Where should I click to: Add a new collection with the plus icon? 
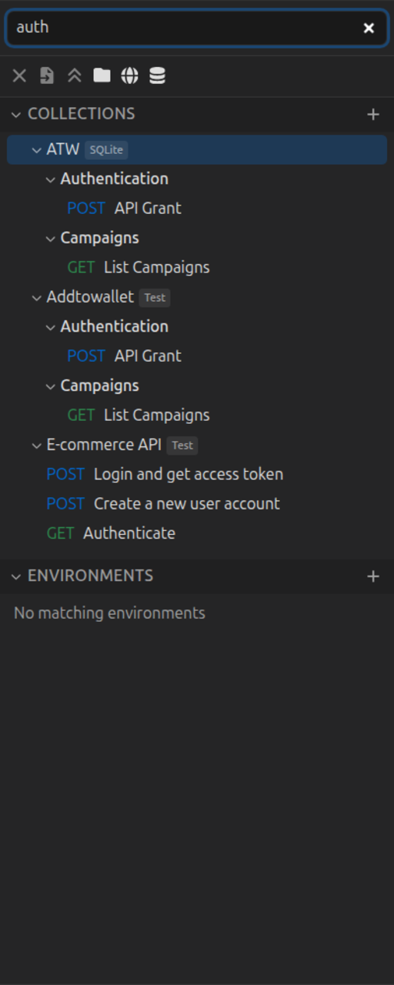click(x=373, y=114)
